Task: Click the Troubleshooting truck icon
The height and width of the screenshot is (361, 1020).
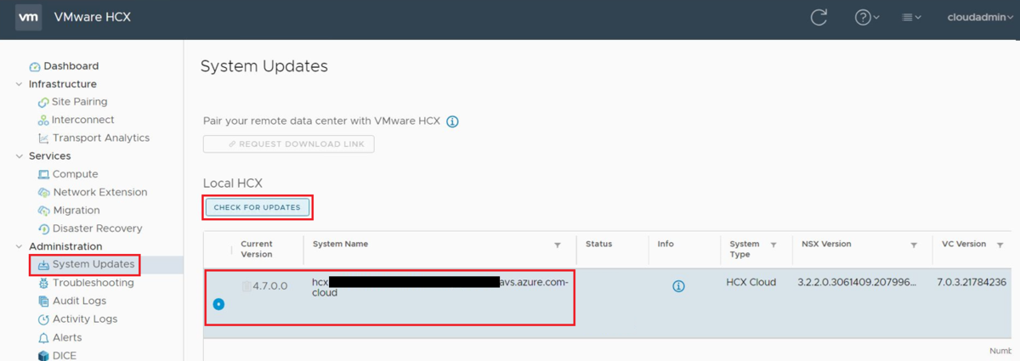Action: point(43,283)
